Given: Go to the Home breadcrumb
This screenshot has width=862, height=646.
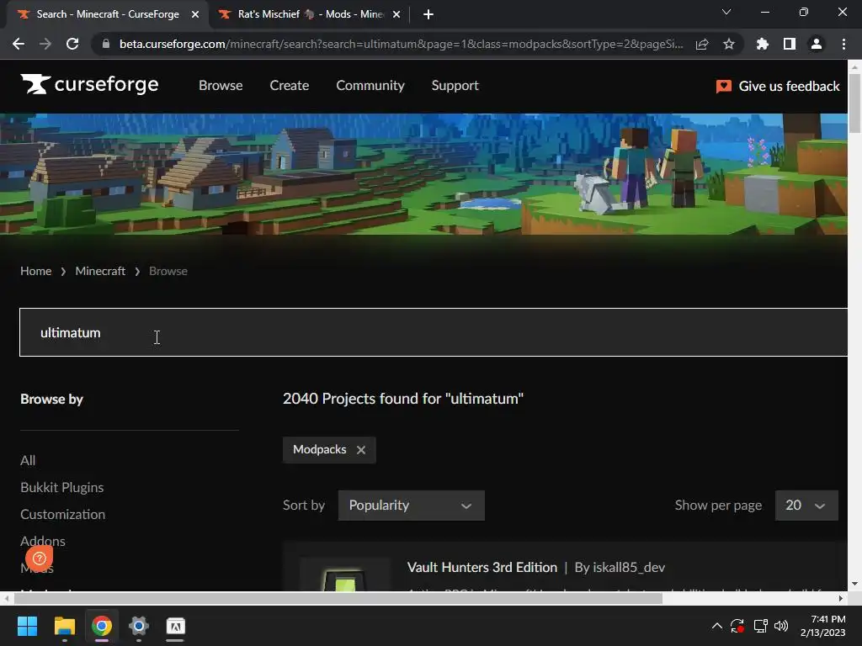Looking at the screenshot, I should click(x=35, y=271).
